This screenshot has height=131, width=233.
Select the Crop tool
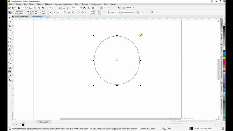click(x=10, y=26)
